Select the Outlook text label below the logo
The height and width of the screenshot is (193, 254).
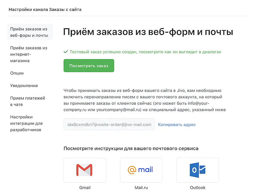point(198,188)
